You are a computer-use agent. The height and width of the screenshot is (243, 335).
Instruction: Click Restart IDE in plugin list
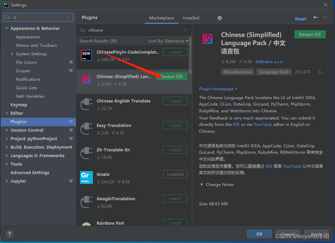coord(172,77)
